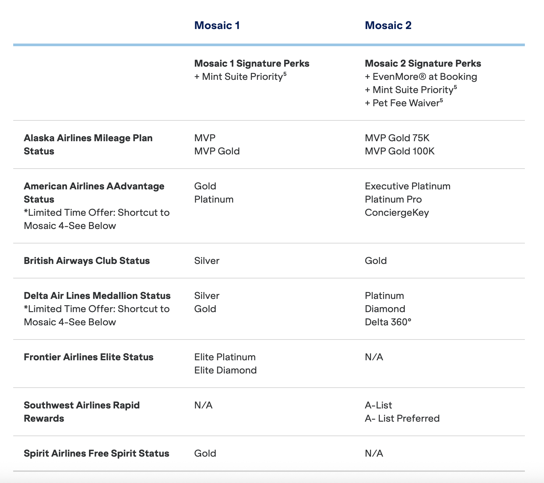
Task: Click Platinum in American Airlines Mosaic 1 cell
Action: (x=214, y=199)
